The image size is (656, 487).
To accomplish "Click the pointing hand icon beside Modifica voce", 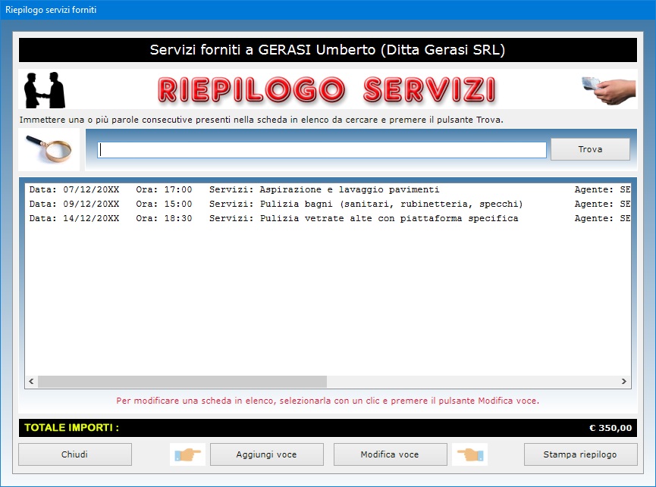I will 470,454.
